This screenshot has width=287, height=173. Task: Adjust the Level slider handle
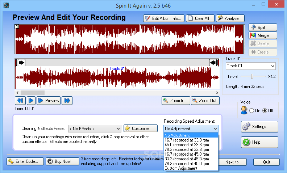(x=252, y=76)
